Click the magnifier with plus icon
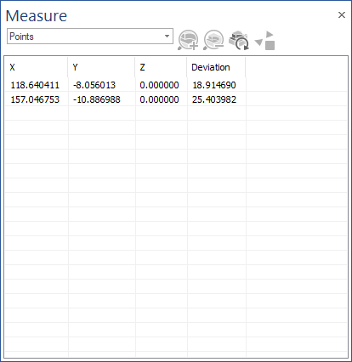This screenshot has height=362, width=352. 188,40
